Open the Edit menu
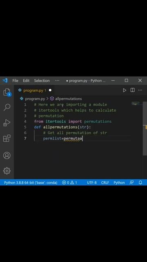The image size is (147, 262). tap(26, 81)
